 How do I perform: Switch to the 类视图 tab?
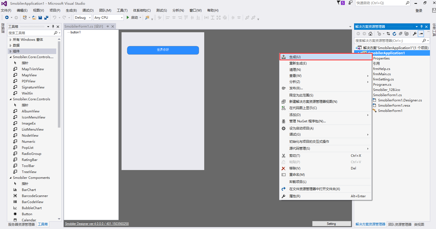point(419,224)
